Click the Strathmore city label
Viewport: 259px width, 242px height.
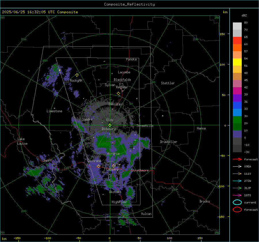pyautogui.click(x=140, y=170)
